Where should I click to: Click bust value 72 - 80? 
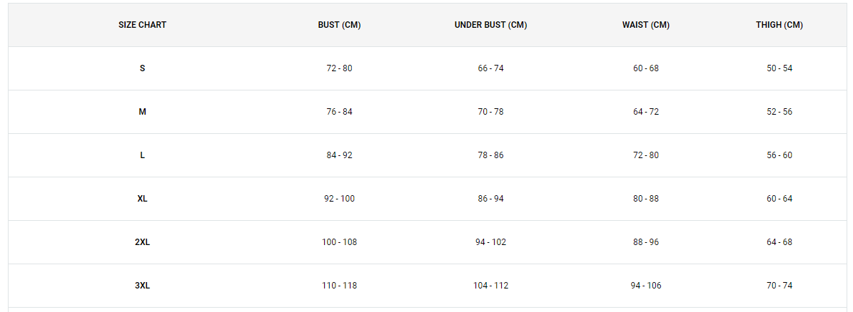340,68
